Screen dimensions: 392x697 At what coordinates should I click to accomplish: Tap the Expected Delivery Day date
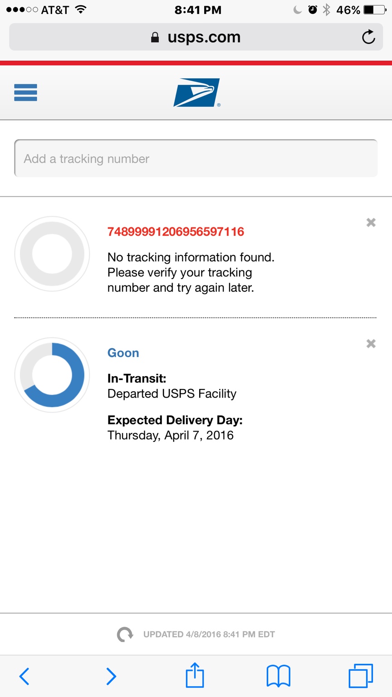coord(171,435)
